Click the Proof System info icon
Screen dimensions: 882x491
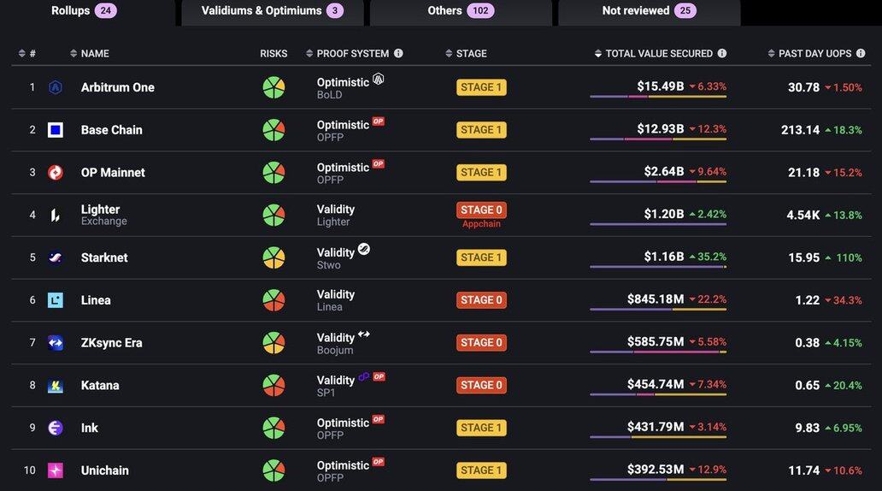point(398,53)
